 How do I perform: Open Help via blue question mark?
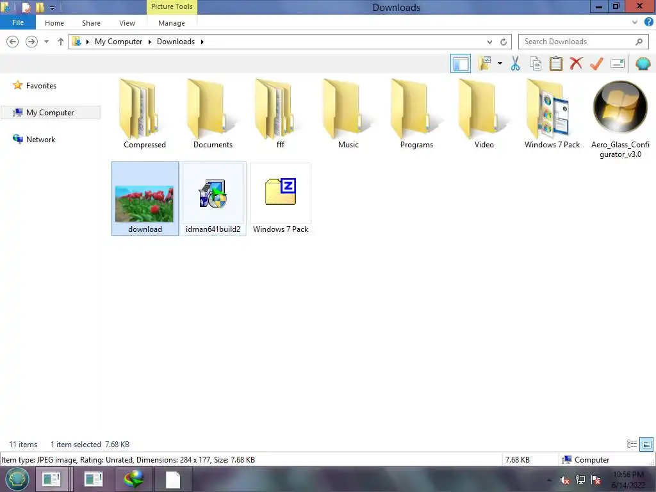pyautogui.click(x=648, y=22)
